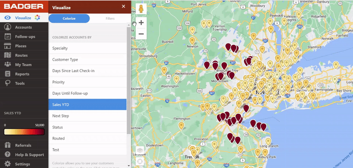Viewport: 353px width, 168px height.
Task: Click the yellow pin near Newton
Action: click(192, 40)
